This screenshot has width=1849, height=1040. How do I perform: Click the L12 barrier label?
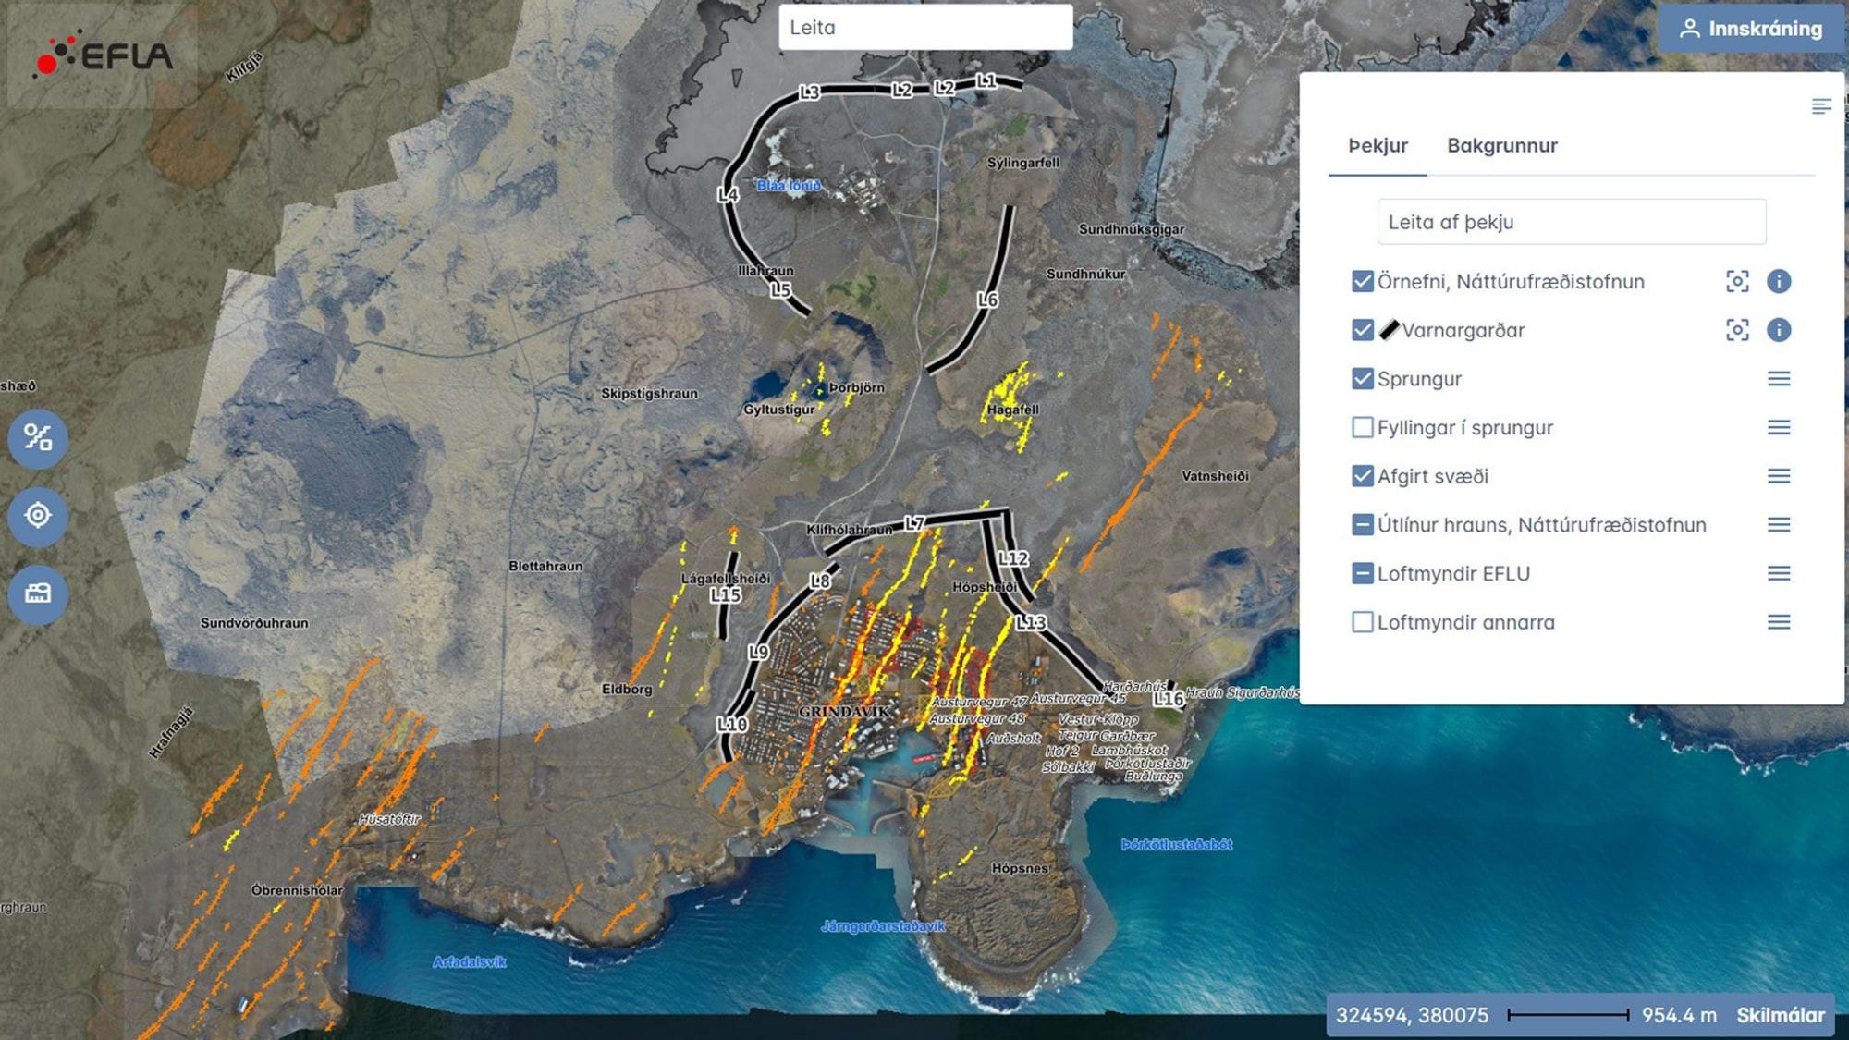tap(1013, 558)
